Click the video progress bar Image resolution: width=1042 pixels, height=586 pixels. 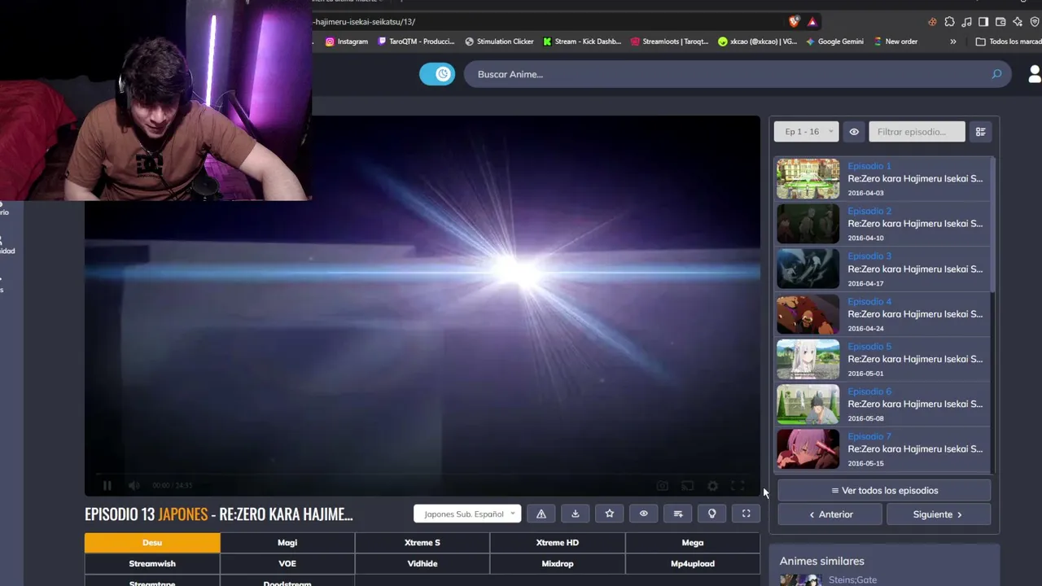(x=422, y=473)
